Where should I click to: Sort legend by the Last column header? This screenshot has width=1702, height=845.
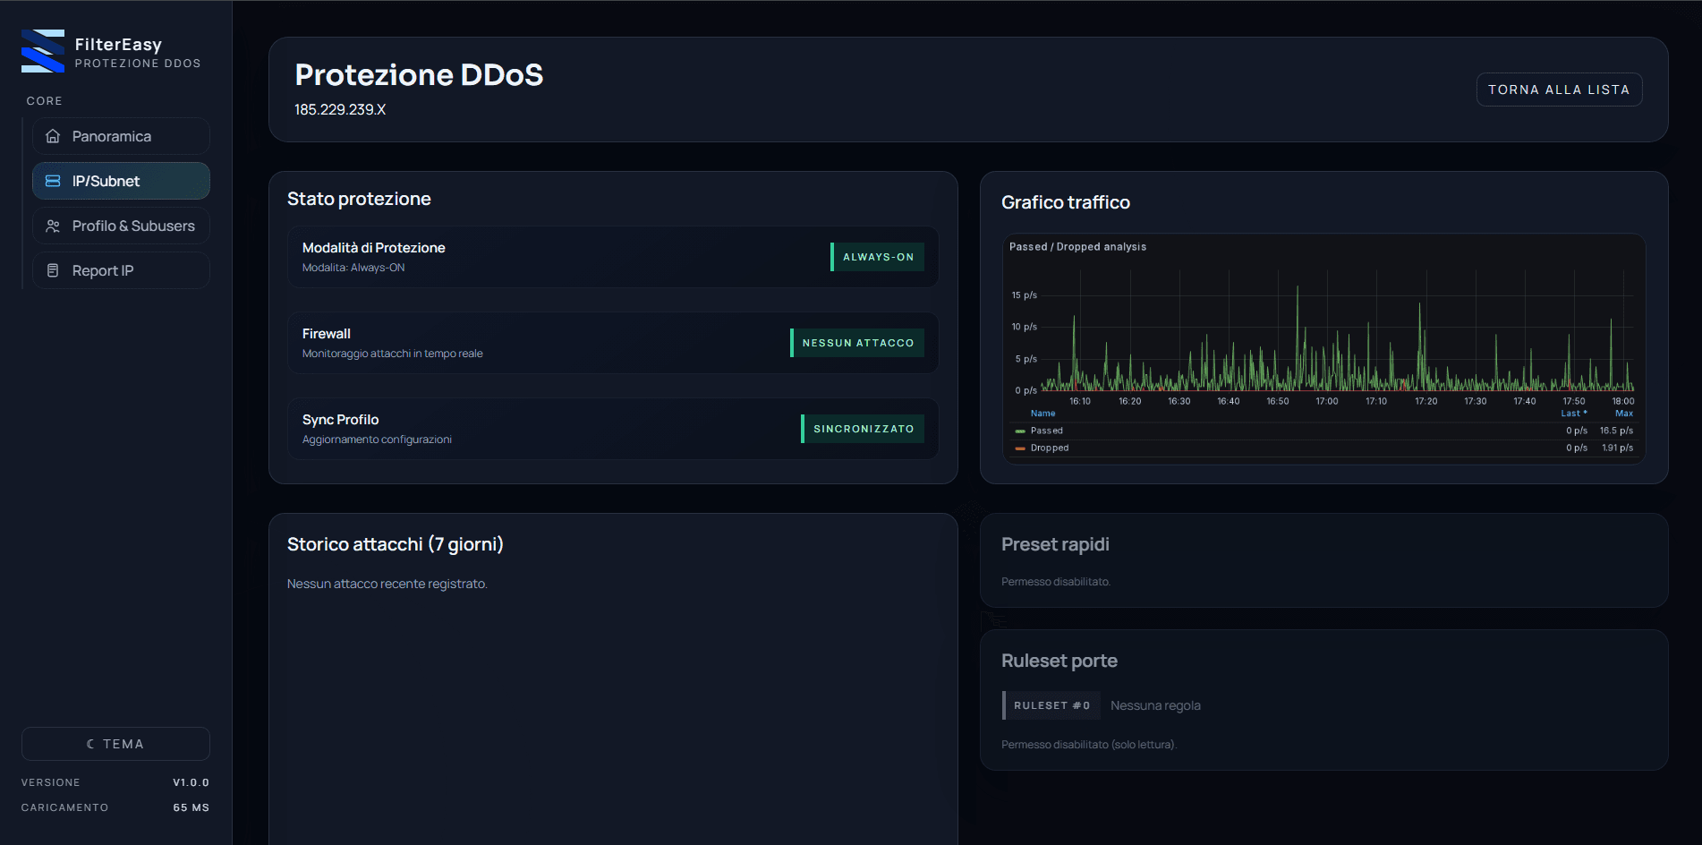(x=1572, y=414)
